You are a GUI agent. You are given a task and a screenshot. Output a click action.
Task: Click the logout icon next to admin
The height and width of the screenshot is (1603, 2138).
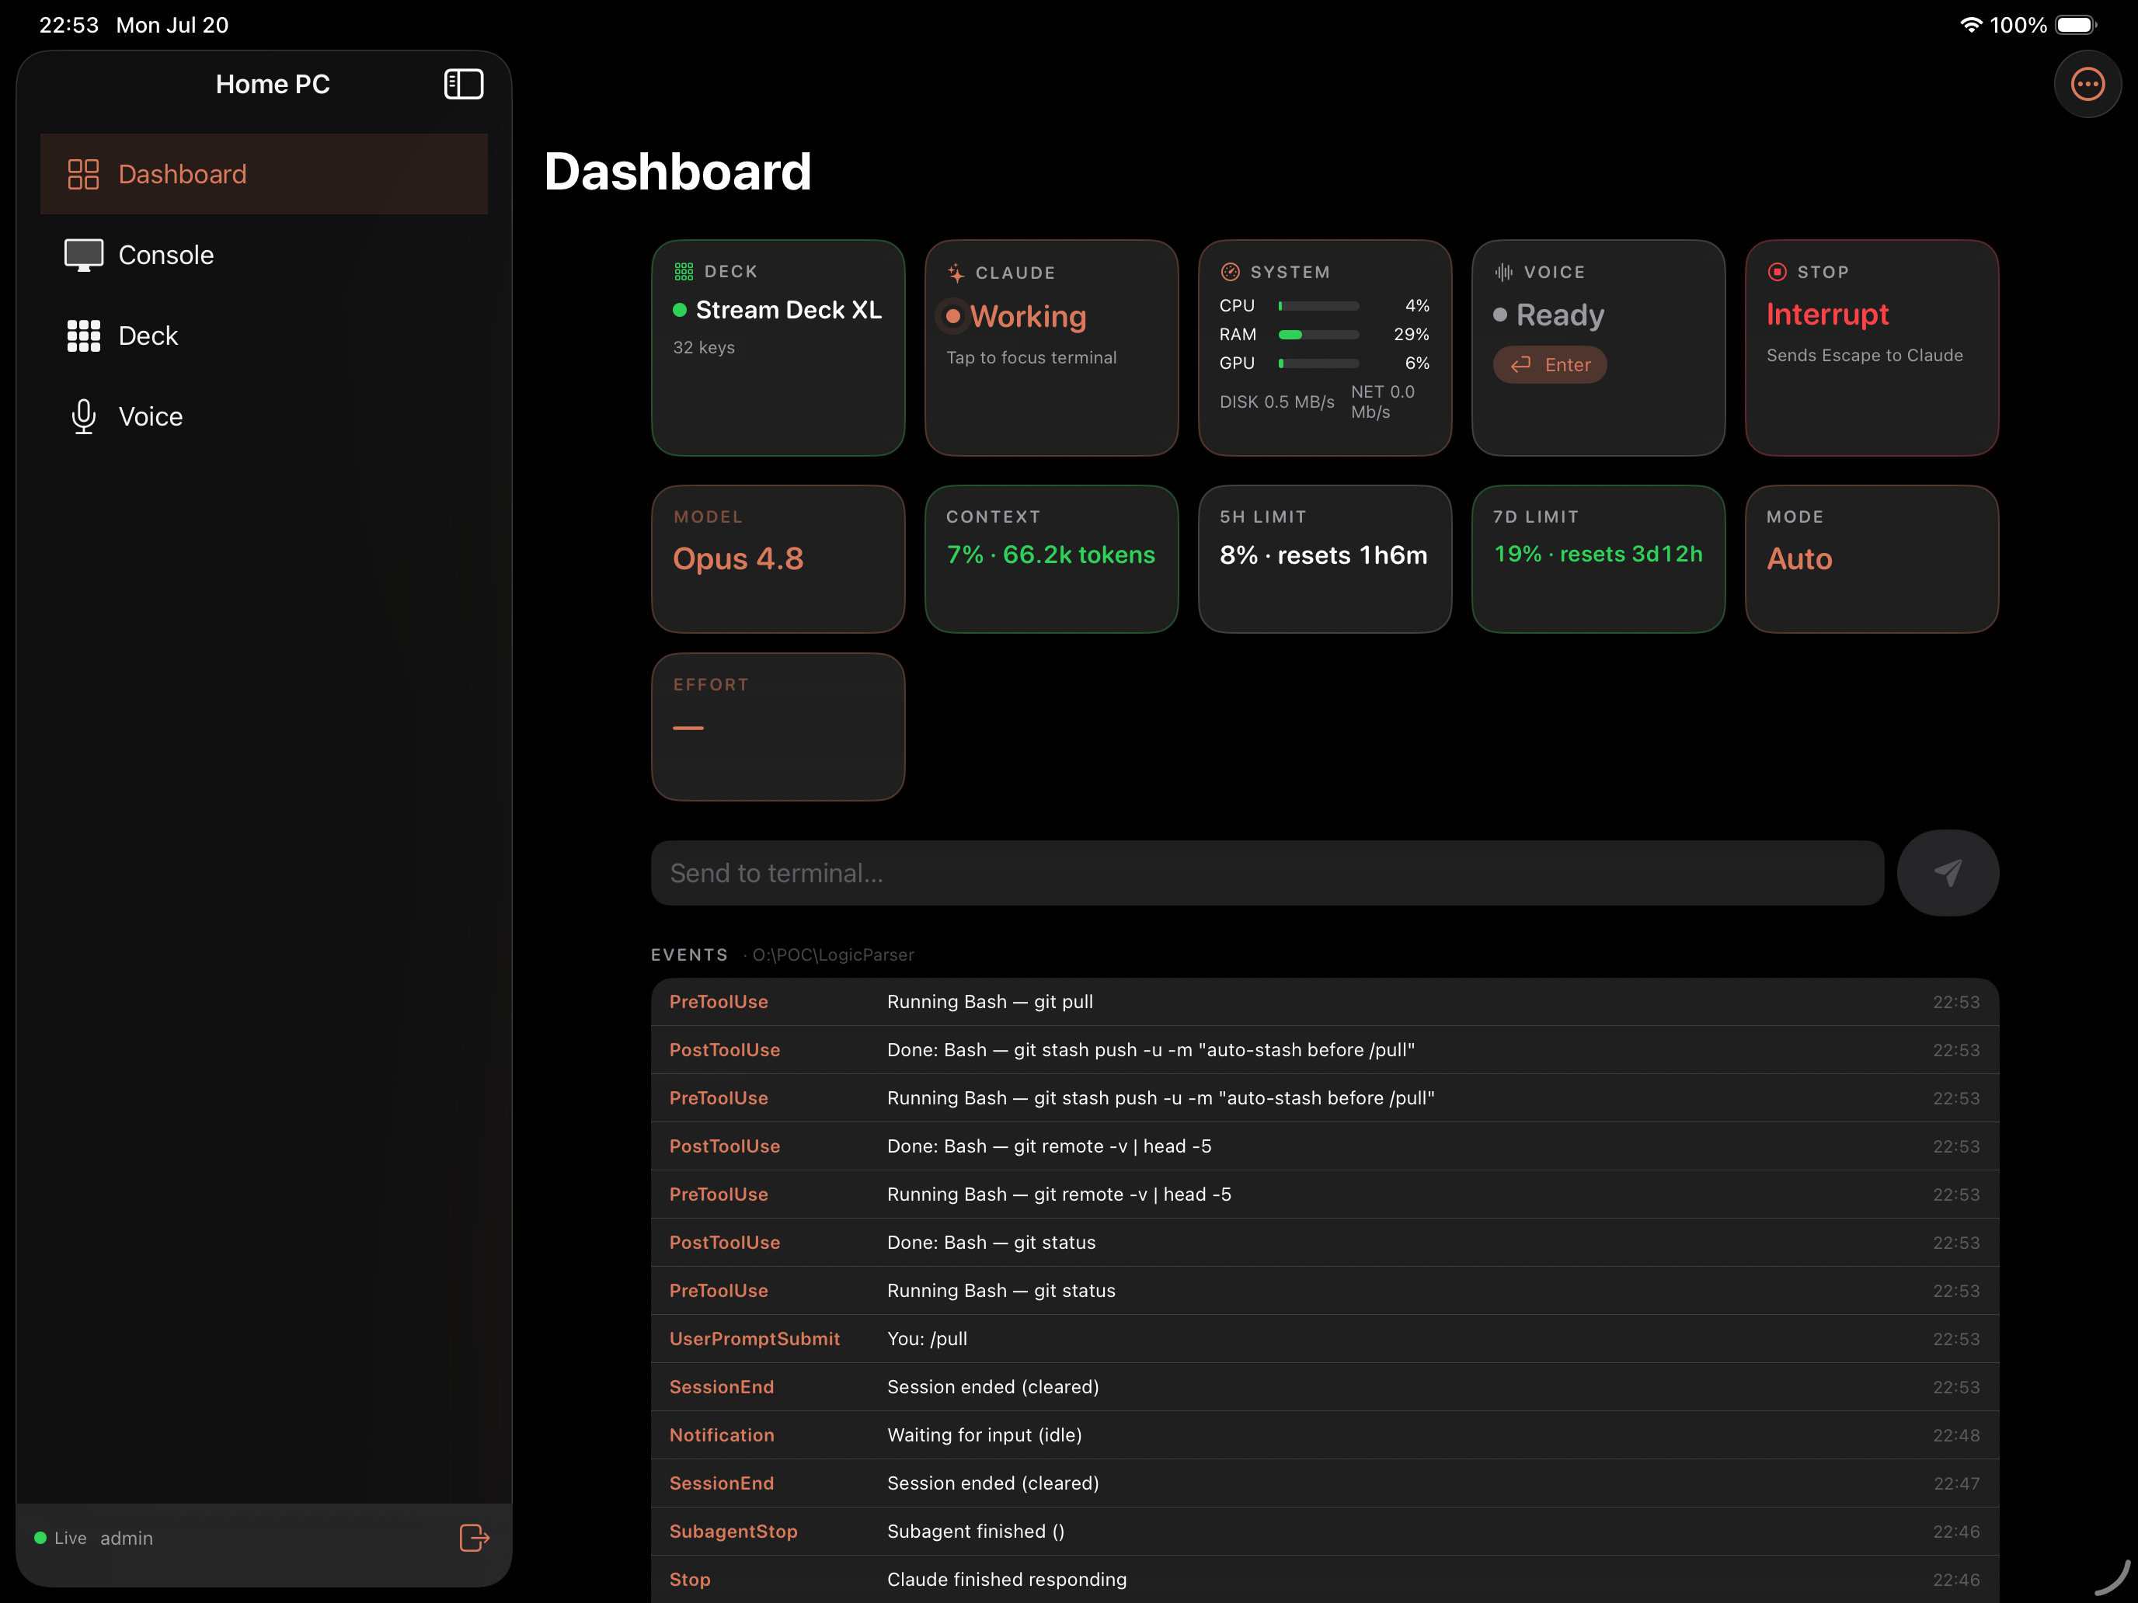pyautogui.click(x=474, y=1537)
